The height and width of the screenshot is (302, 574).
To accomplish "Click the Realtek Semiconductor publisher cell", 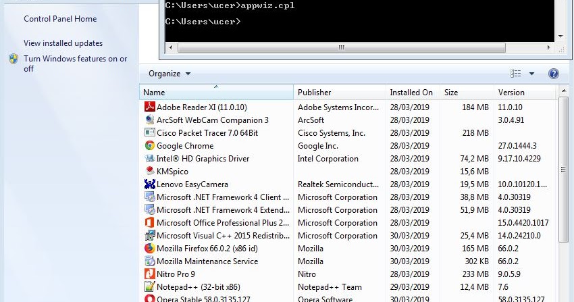I will point(338,184).
